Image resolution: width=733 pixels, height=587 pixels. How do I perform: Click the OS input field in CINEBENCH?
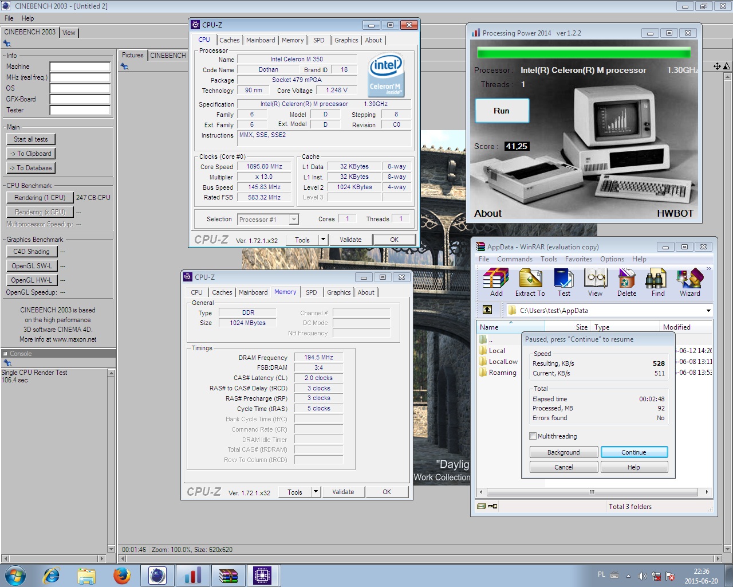(x=80, y=88)
